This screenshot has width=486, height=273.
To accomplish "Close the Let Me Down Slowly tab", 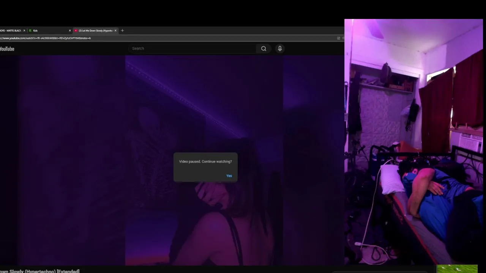I will 115,31.
